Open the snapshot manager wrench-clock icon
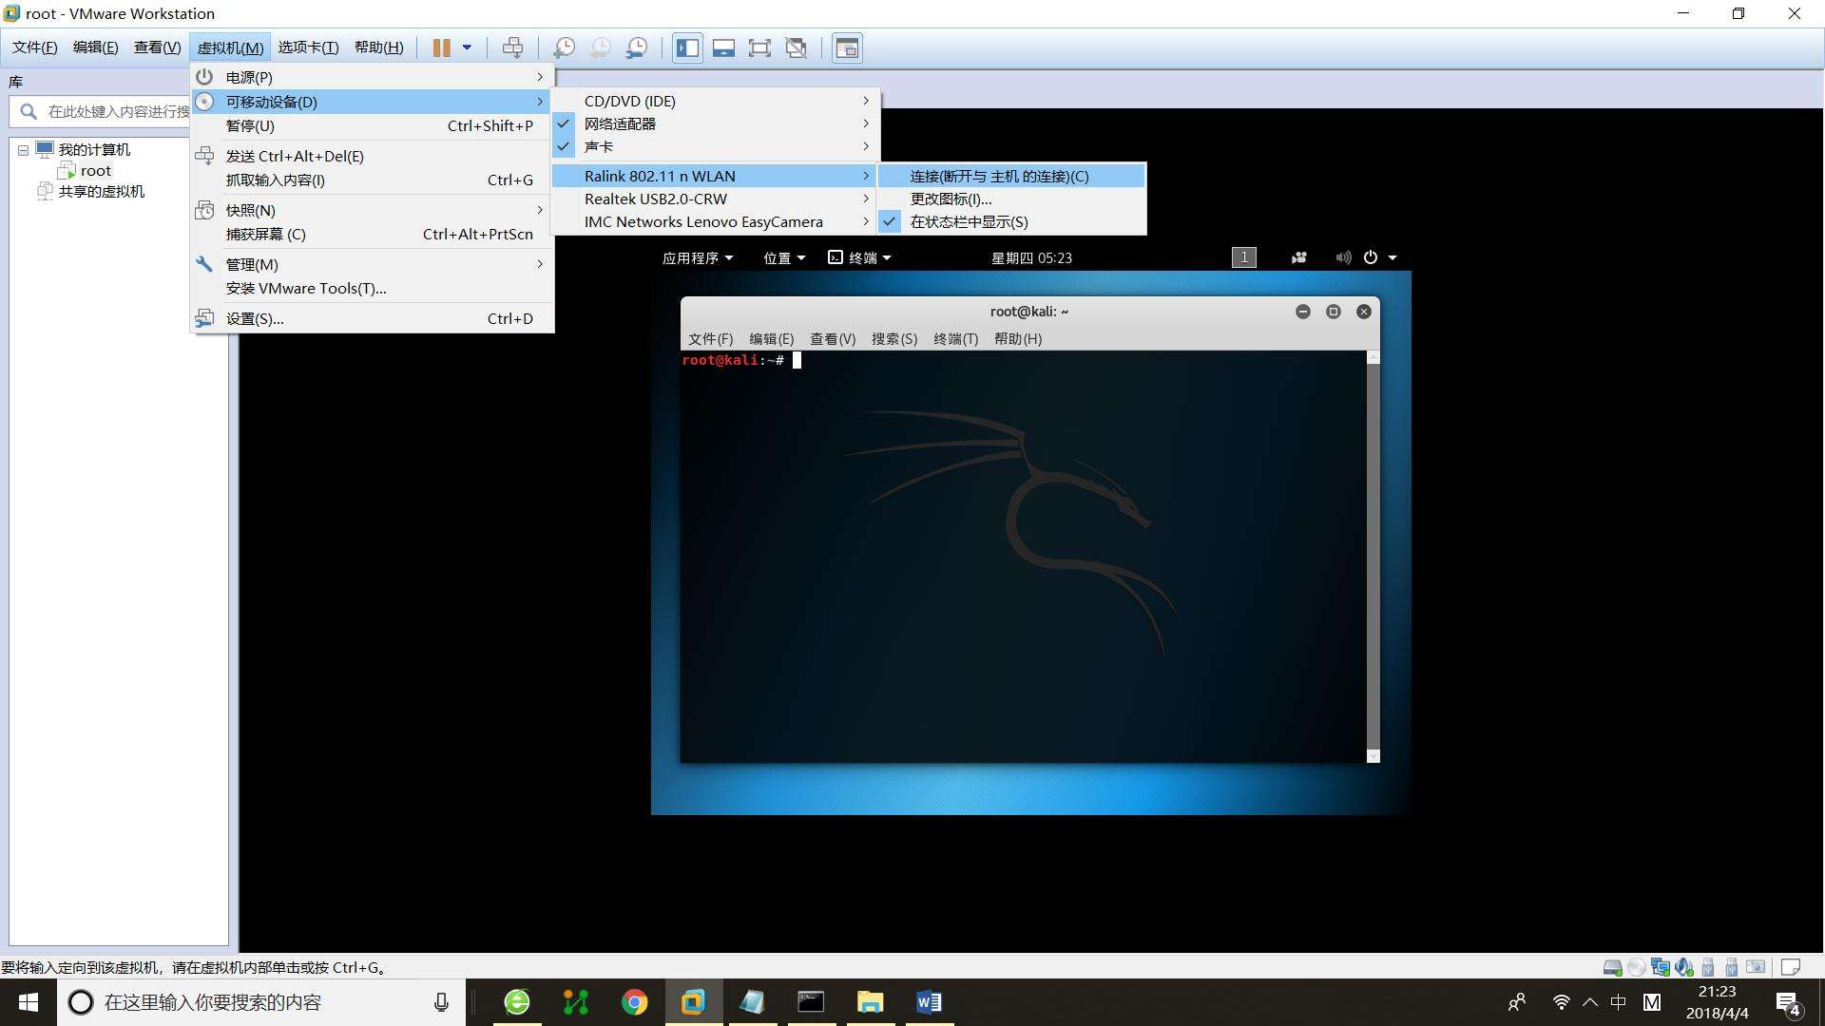1825x1026 pixels. [x=637, y=47]
